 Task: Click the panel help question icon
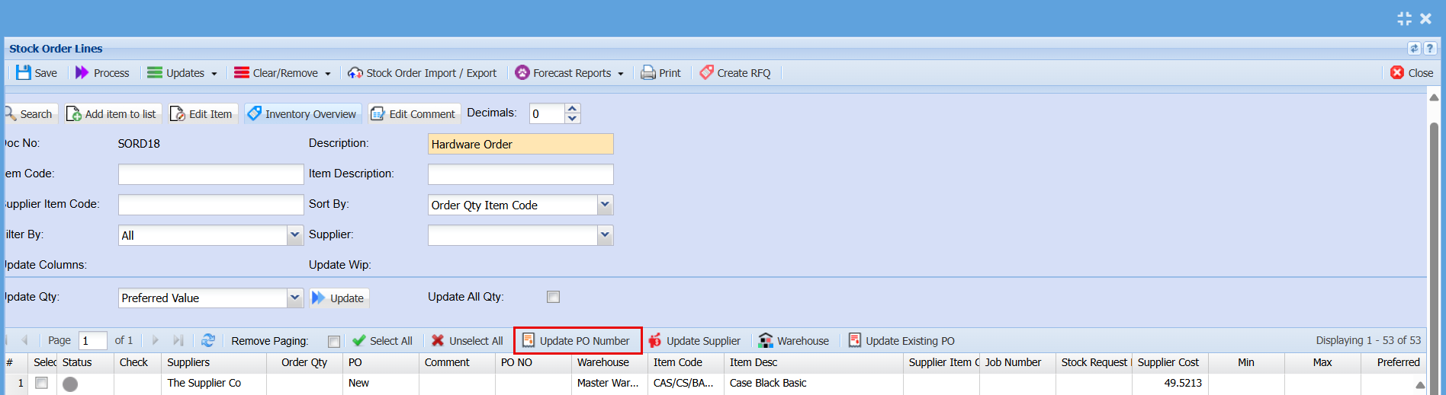tap(1430, 48)
